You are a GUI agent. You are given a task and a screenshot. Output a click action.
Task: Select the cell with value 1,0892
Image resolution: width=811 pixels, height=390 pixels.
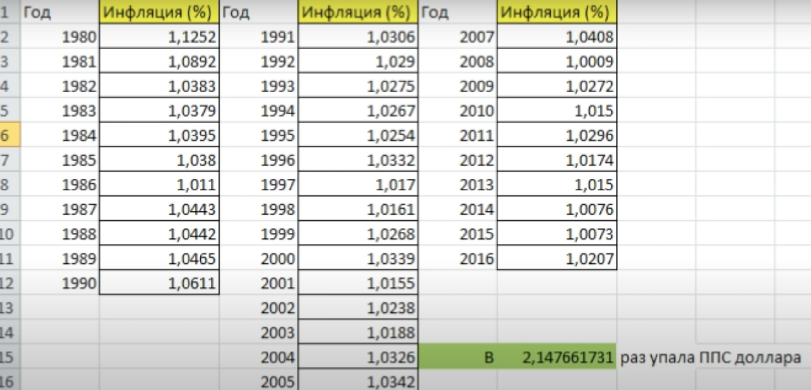[x=159, y=61]
